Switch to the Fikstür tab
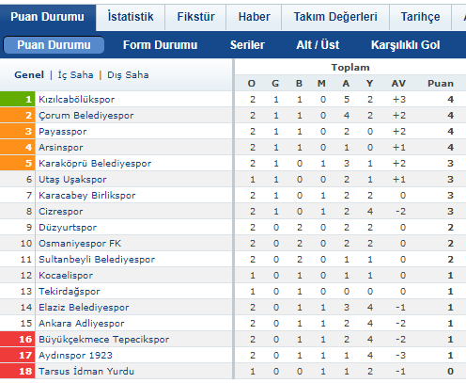Image resolution: width=466 pixels, height=383 pixels. click(195, 17)
